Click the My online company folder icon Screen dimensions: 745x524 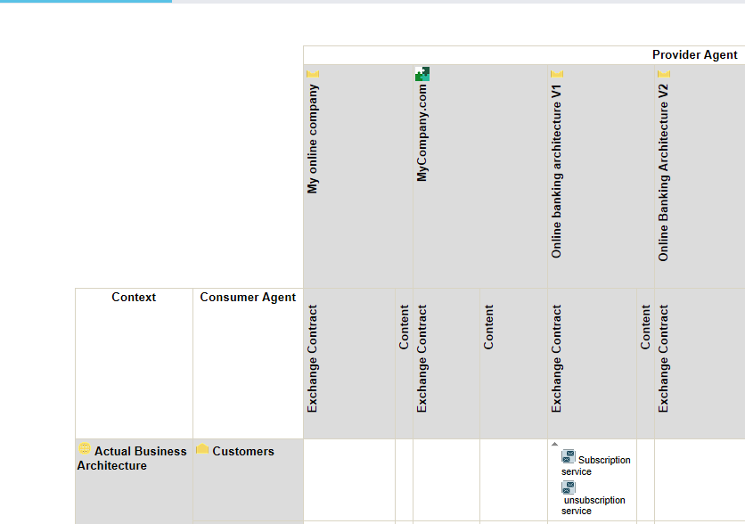[312, 75]
